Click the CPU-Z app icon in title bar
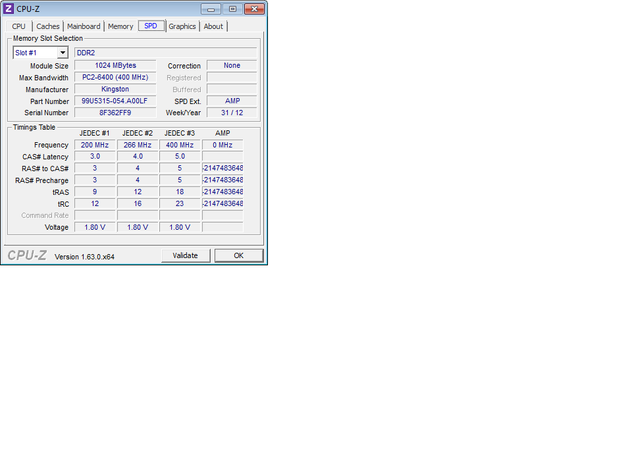 click(x=9, y=9)
